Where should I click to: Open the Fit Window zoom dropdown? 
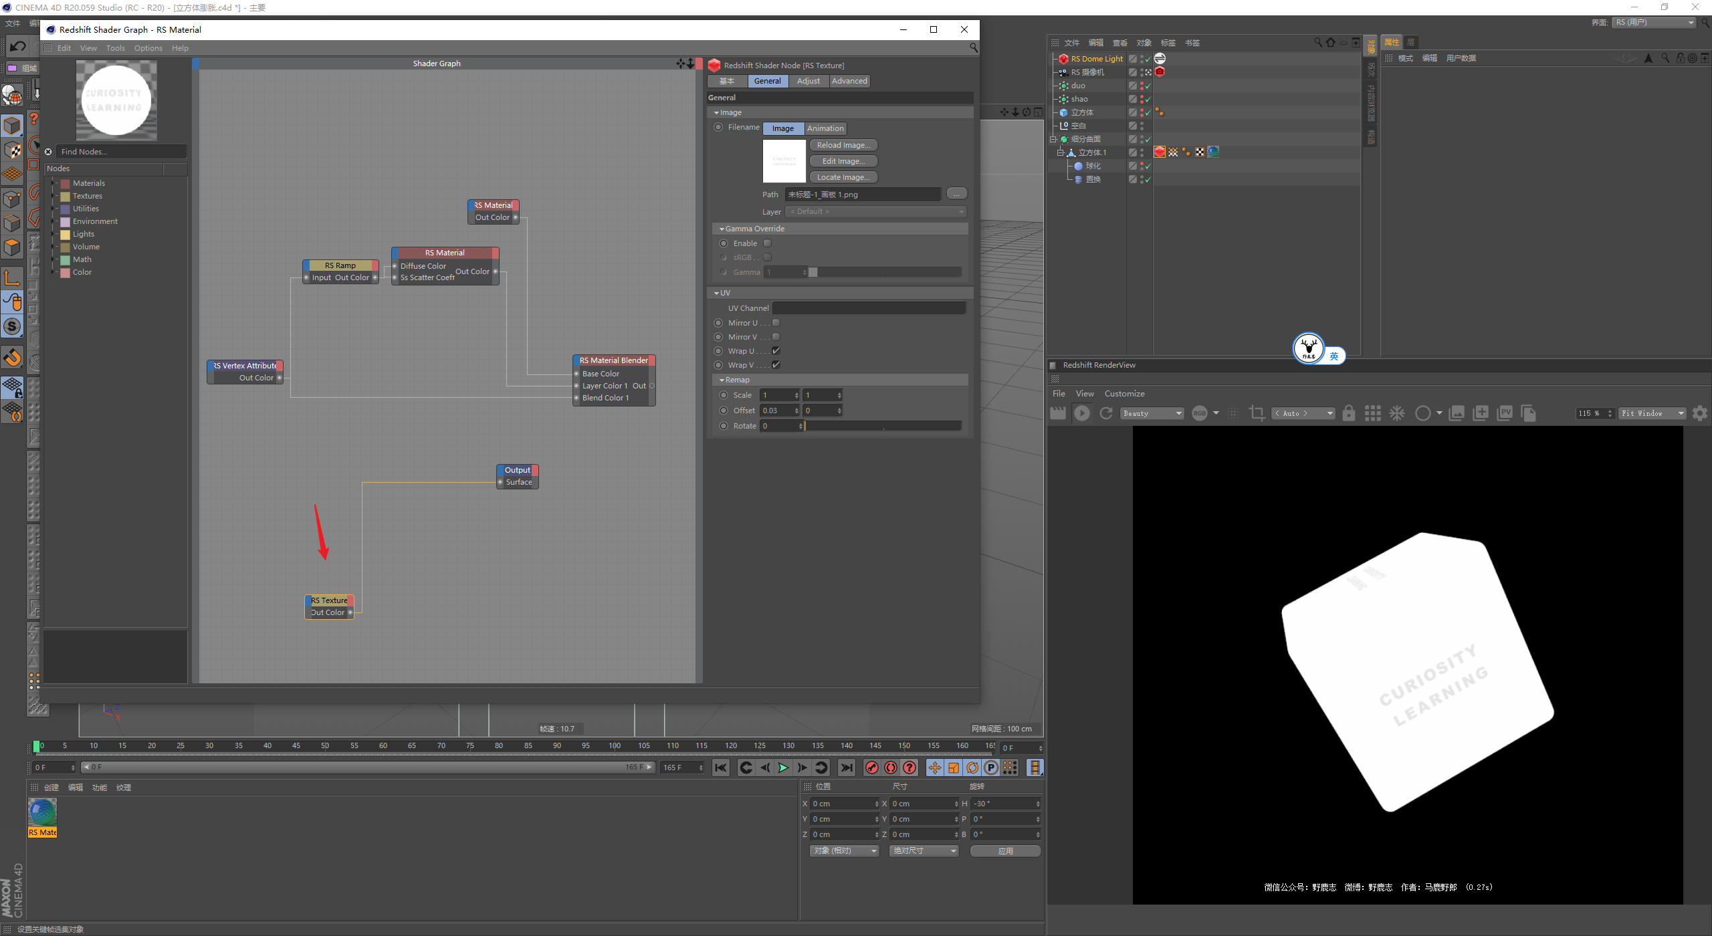(1652, 413)
